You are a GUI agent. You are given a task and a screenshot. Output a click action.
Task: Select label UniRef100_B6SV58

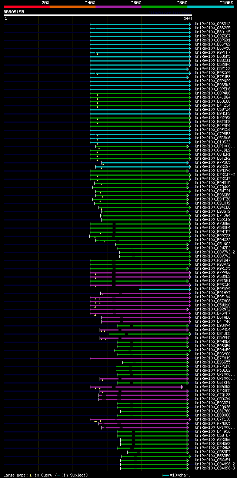213,49
